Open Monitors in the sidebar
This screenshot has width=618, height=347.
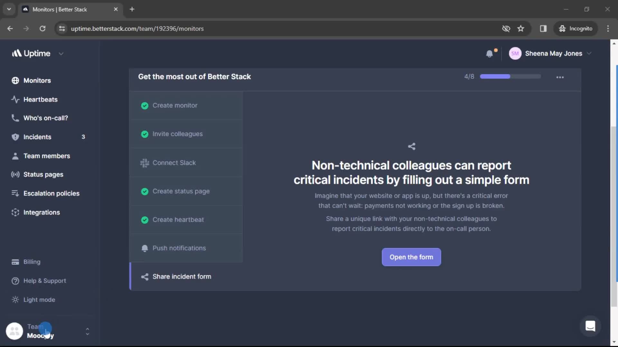37,81
